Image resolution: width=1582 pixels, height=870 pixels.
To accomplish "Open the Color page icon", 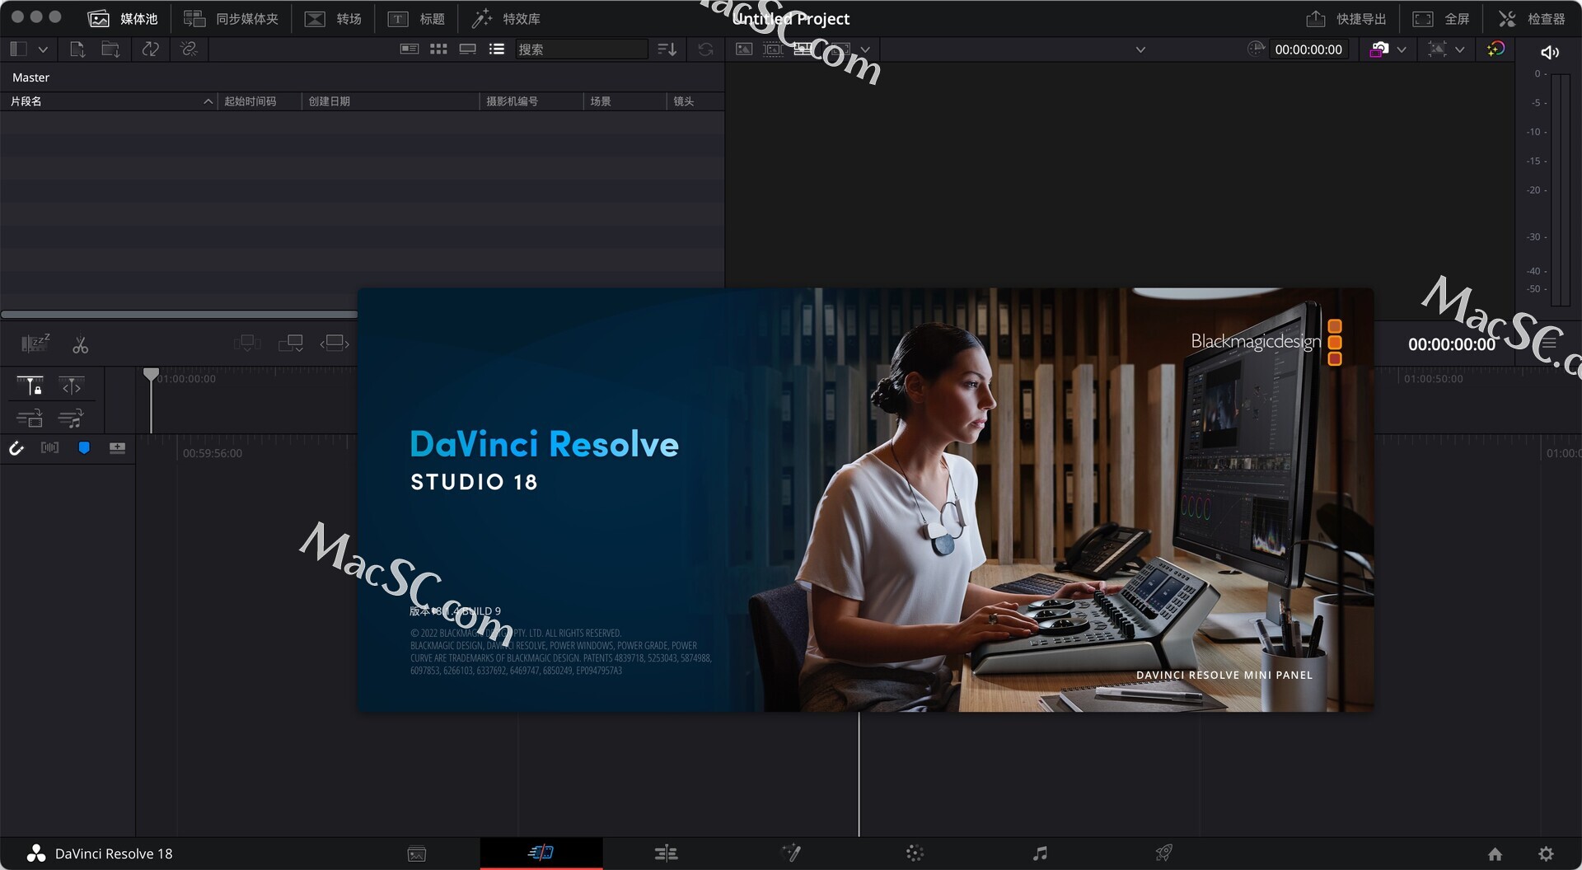I will tap(915, 854).
